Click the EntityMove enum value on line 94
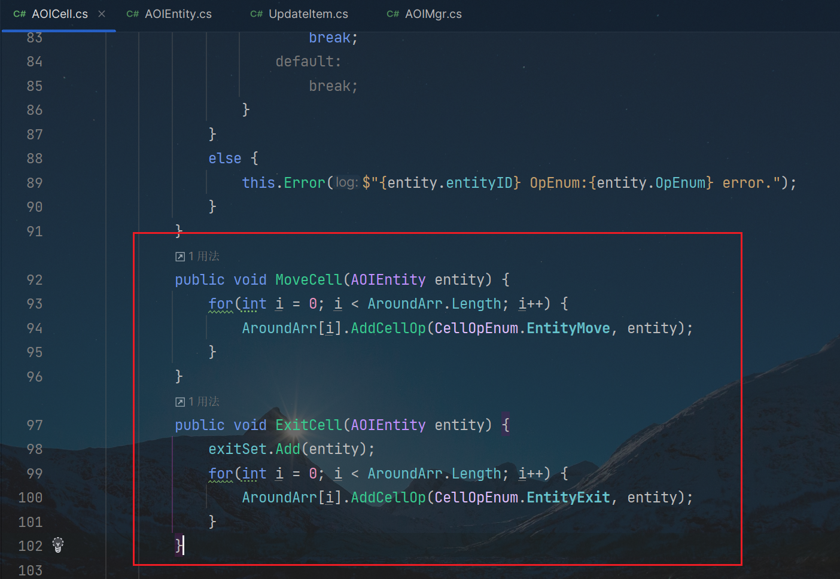Image resolution: width=840 pixels, height=579 pixels. (x=568, y=328)
